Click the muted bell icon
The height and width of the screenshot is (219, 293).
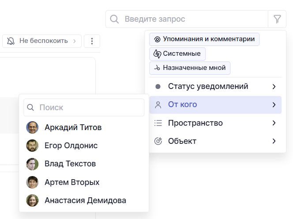pyautogui.click(x=11, y=41)
